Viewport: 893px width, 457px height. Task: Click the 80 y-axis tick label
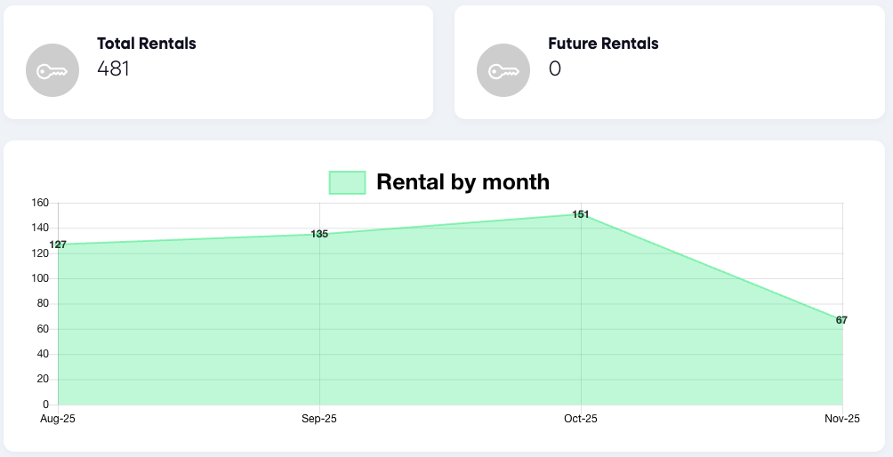point(42,304)
